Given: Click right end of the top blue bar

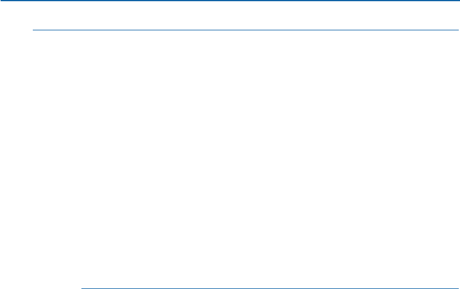Looking at the screenshot, I should coord(457,1).
